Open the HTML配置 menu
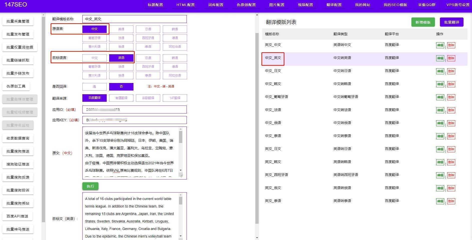The height and width of the screenshot is (240, 472). (186, 5)
